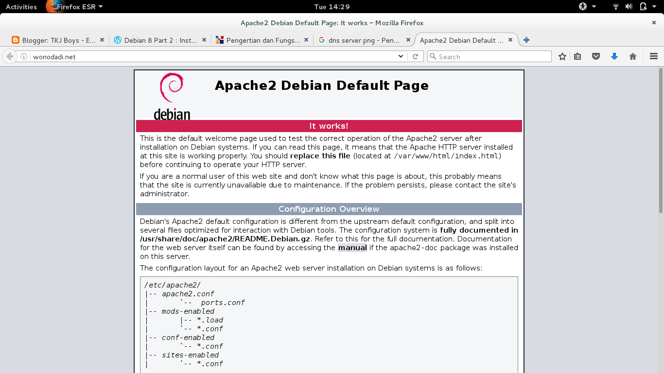This screenshot has height=373, width=664.
Task: Click the battery status icon
Action: tap(643, 7)
